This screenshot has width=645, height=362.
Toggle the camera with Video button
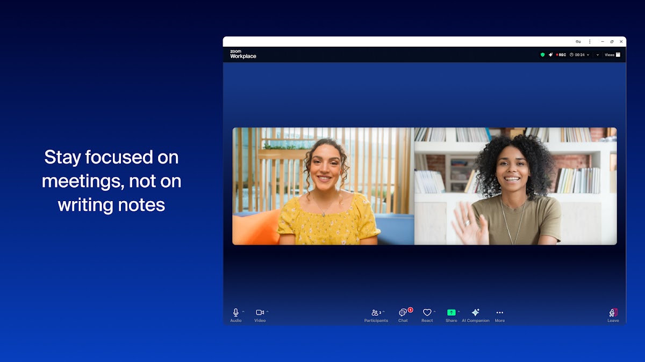point(260,313)
